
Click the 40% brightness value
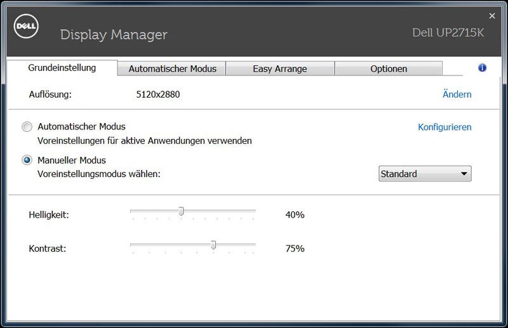[295, 214]
